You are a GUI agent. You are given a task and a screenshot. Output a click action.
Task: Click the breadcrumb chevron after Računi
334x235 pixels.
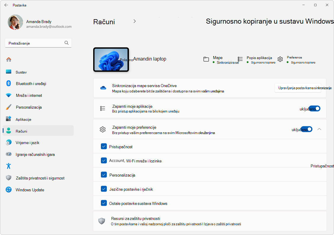click(134, 21)
